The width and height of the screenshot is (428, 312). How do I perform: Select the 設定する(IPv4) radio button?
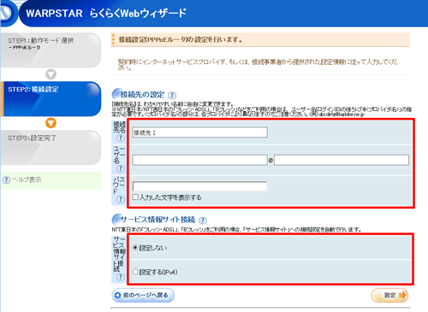pyautogui.click(x=135, y=272)
